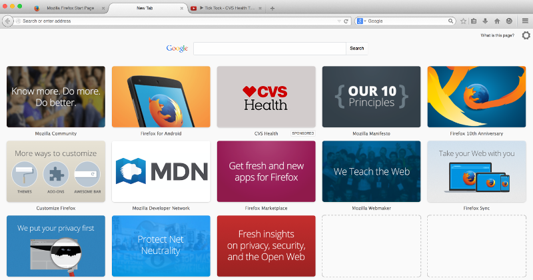The image size is (533, 280).
Task: Open the Mozilla Webmaker tile
Action: point(372,171)
